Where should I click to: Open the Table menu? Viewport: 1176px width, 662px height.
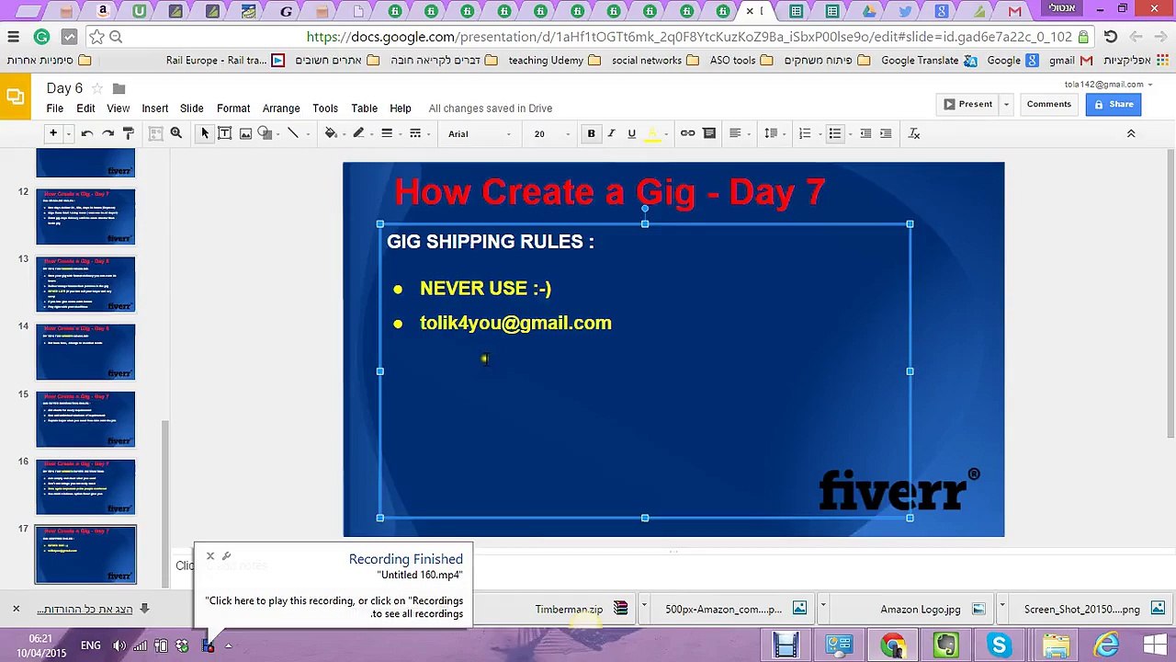tap(364, 108)
